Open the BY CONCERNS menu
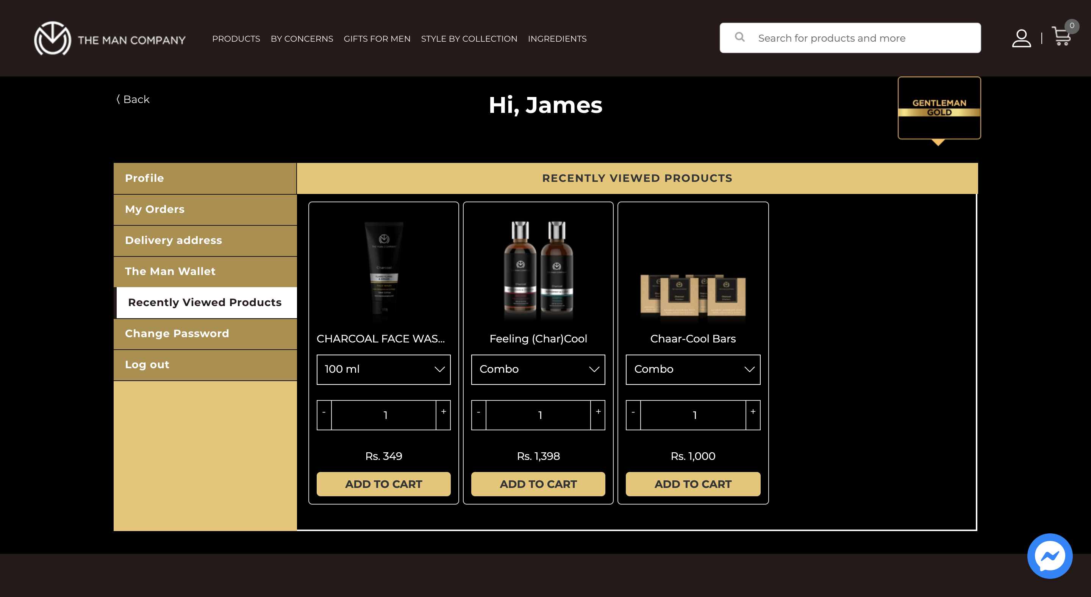1091x597 pixels. [x=302, y=39]
